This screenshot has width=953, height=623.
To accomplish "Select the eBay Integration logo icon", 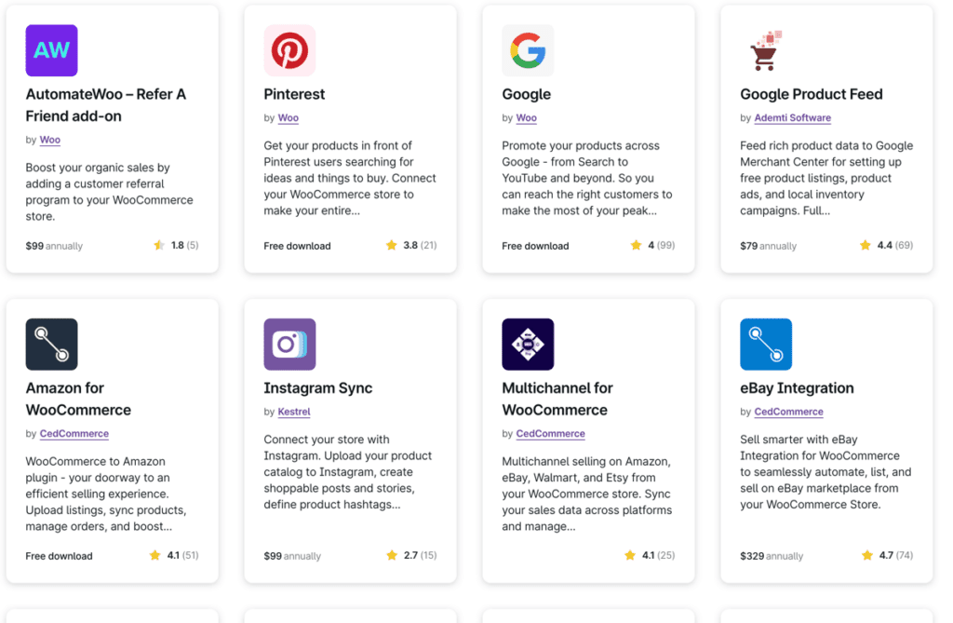I will (765, 343).
